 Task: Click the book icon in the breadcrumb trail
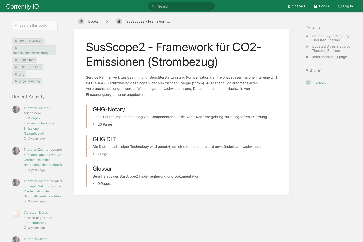pos(81,21)
